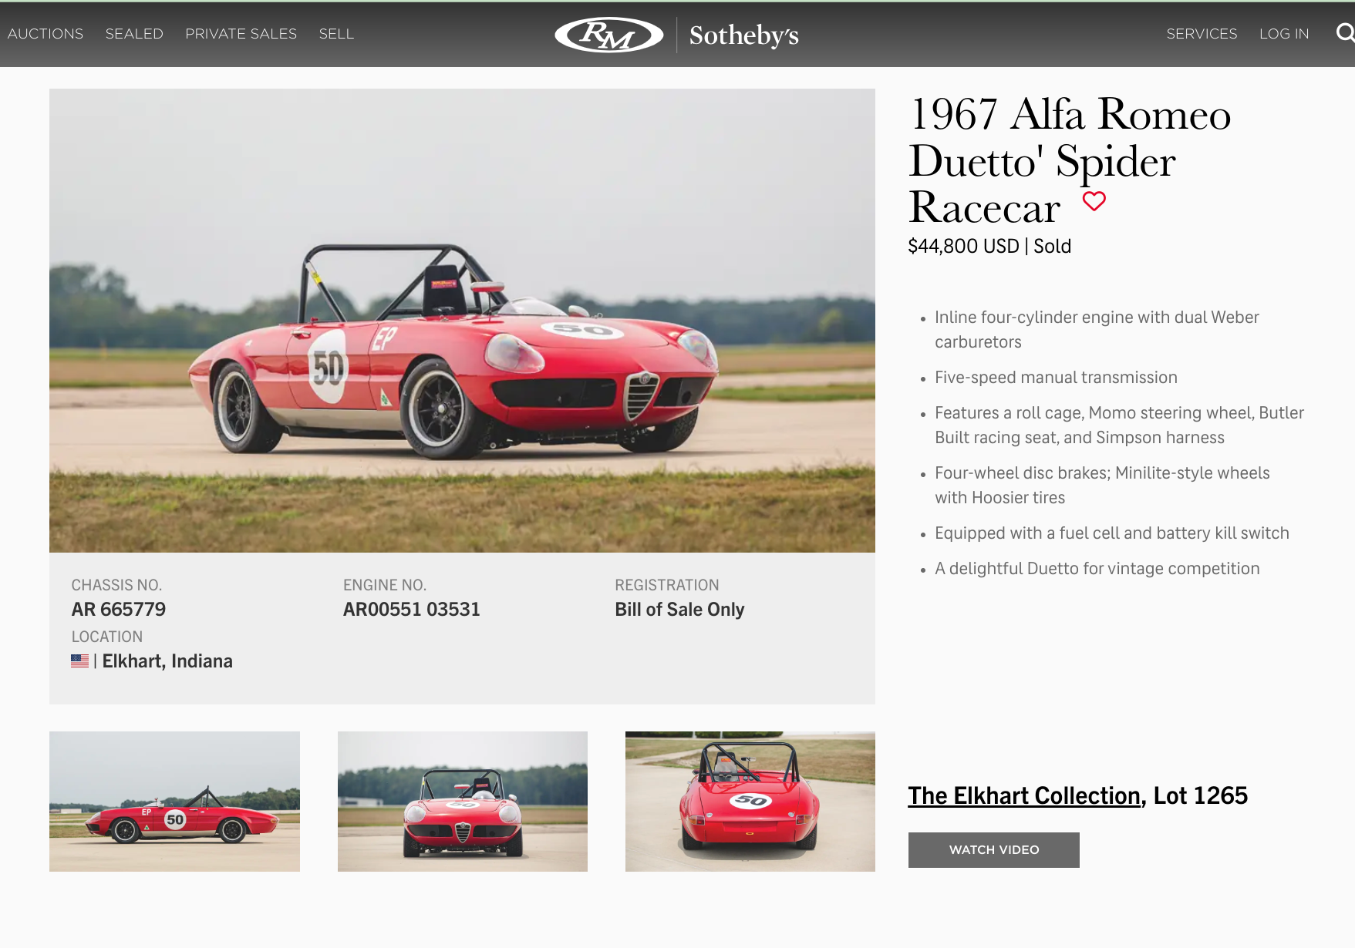This screenshot has height=948, width=1355.
Task: Open the Auctions menu
Action: pos(46,34)
